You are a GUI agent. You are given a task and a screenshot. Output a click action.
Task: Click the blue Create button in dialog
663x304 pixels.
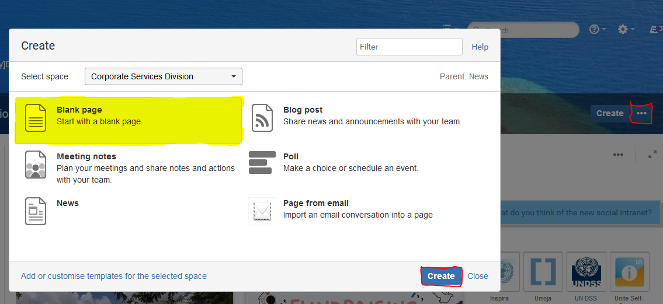(441, 276)
